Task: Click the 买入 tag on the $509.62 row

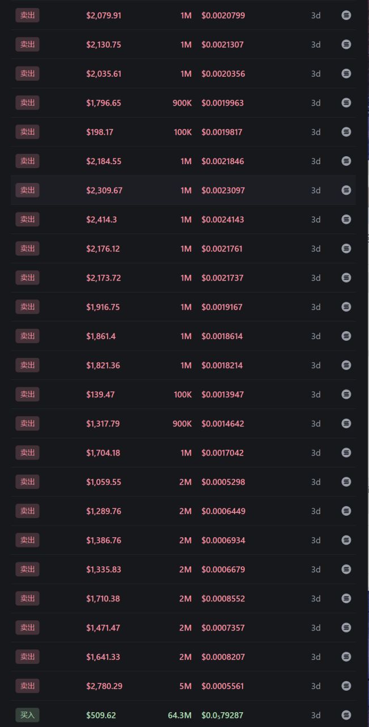Action: [27, 715]
